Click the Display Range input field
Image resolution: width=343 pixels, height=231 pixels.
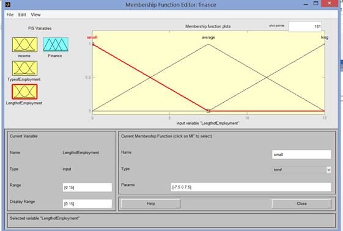click(x=87, y=204)
